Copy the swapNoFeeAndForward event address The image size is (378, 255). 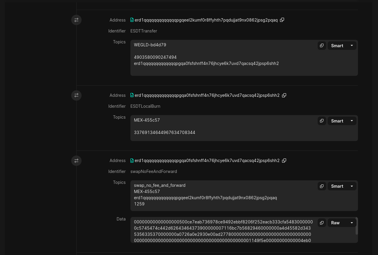(284, 161)
